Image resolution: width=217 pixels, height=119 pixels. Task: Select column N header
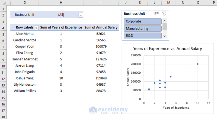pos(183,3)
